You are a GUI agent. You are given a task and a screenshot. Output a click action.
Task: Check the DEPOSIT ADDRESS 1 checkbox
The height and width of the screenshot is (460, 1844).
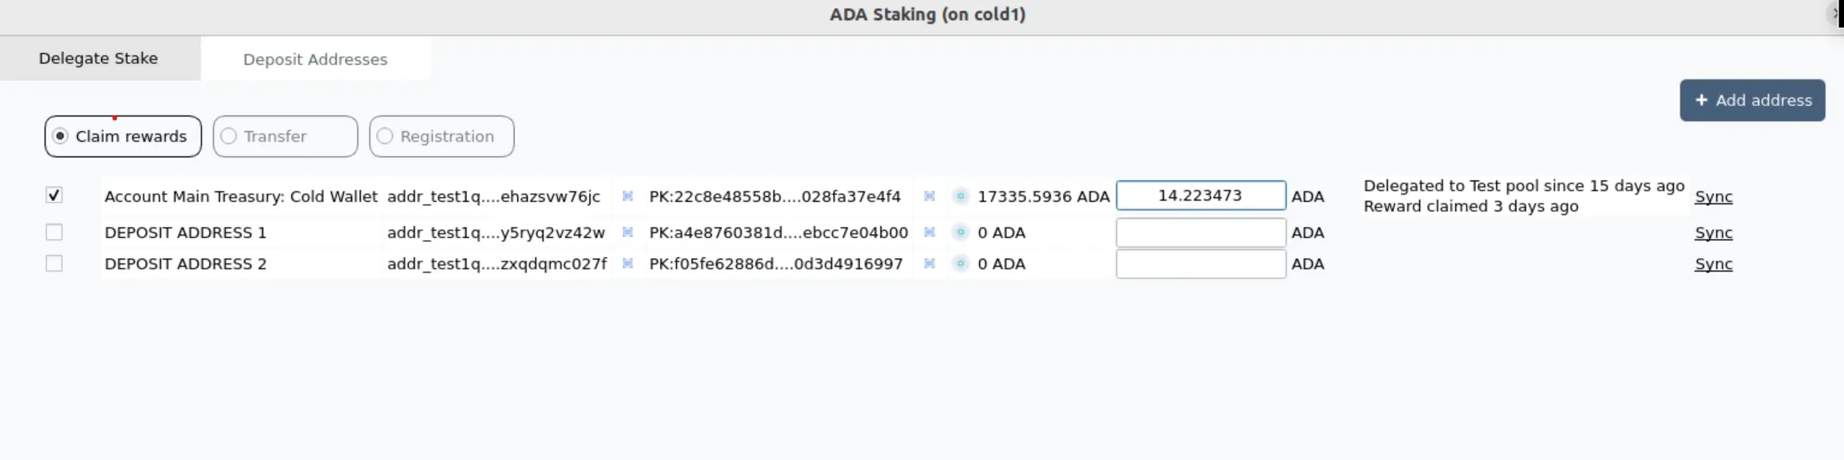click(x=54, y=232)
